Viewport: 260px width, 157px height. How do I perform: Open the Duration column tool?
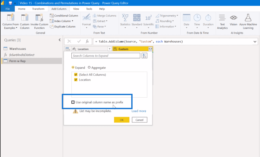pyautogui.click(x=208, y=21)
